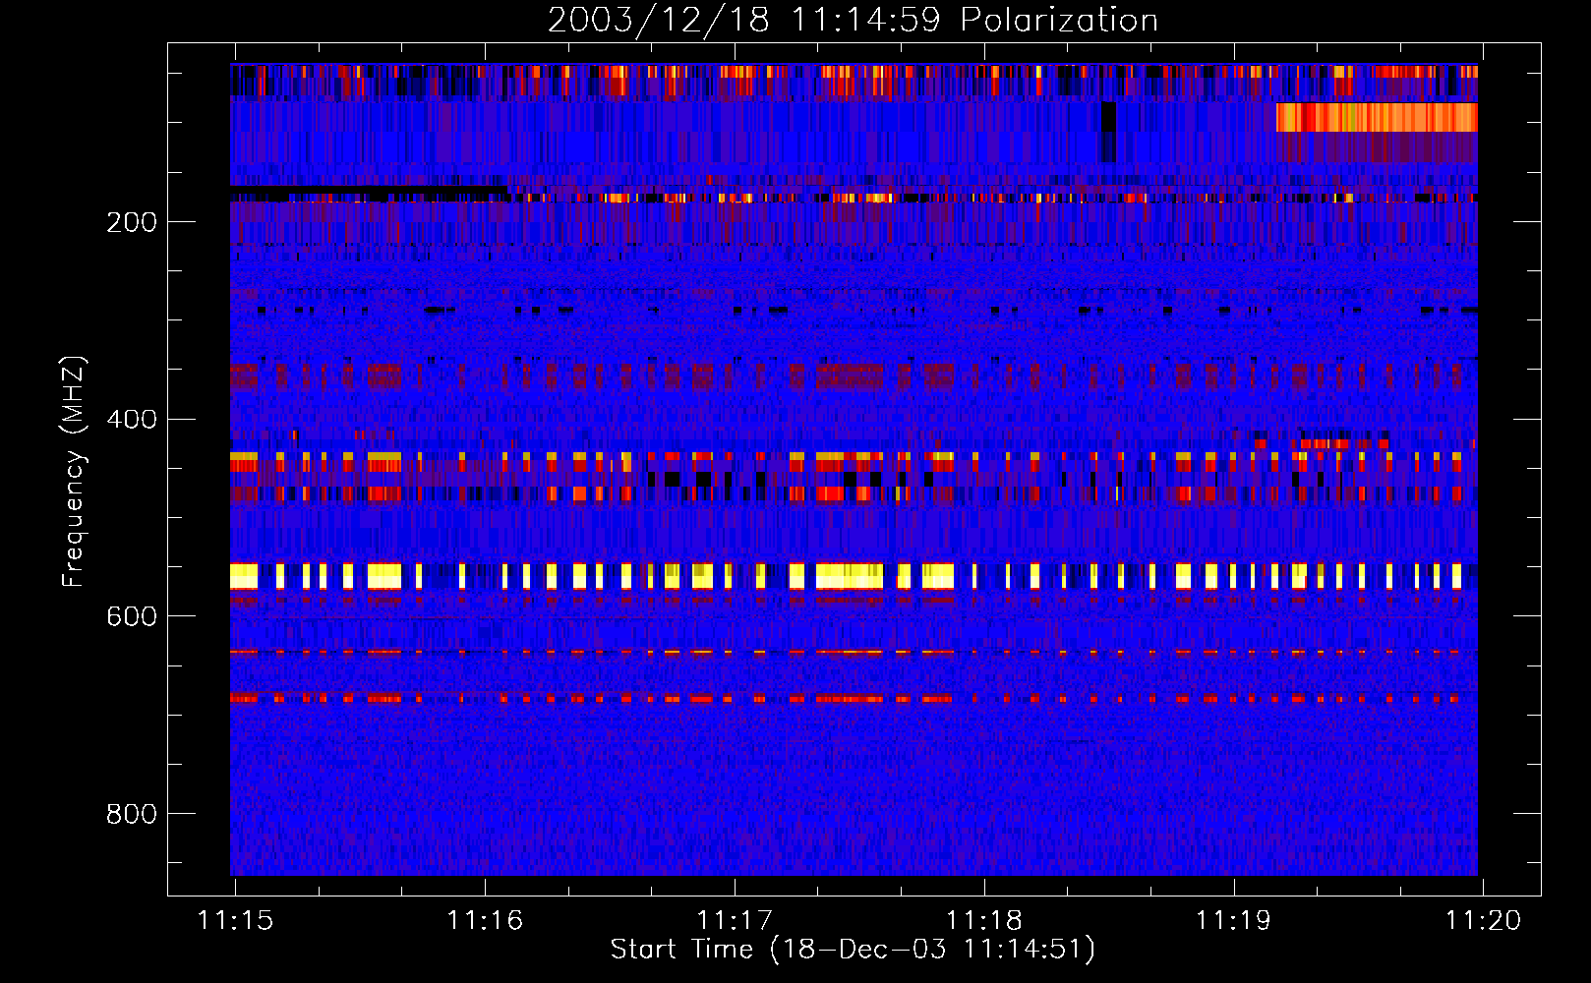
Task: Select the 'Frequency (MHZ)' axis label
Action: click(74, 472)
